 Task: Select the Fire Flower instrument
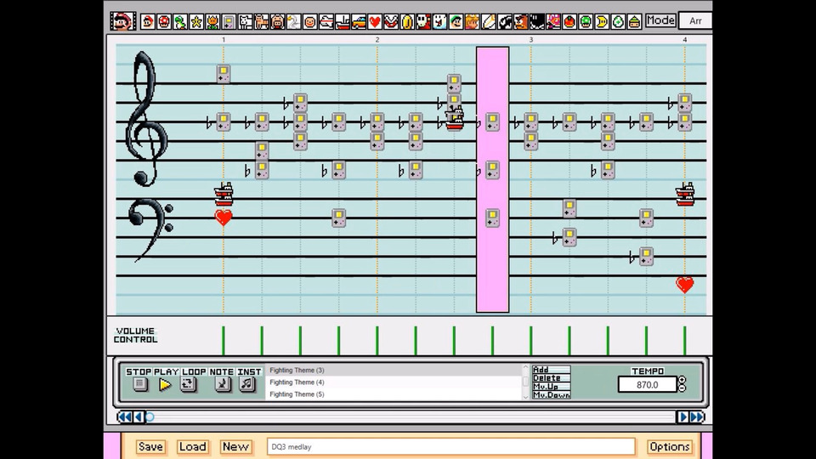coord(212,22)
